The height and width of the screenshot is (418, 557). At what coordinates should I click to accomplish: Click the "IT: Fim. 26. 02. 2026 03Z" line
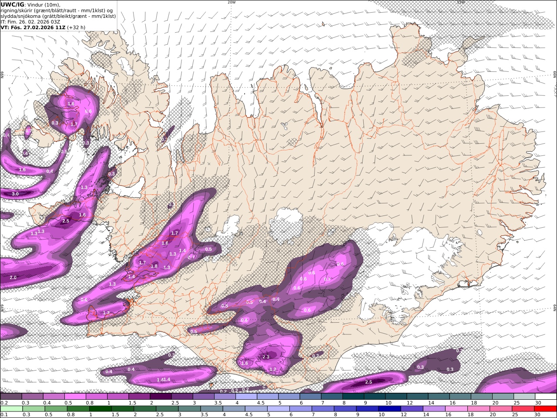point(30,21)
